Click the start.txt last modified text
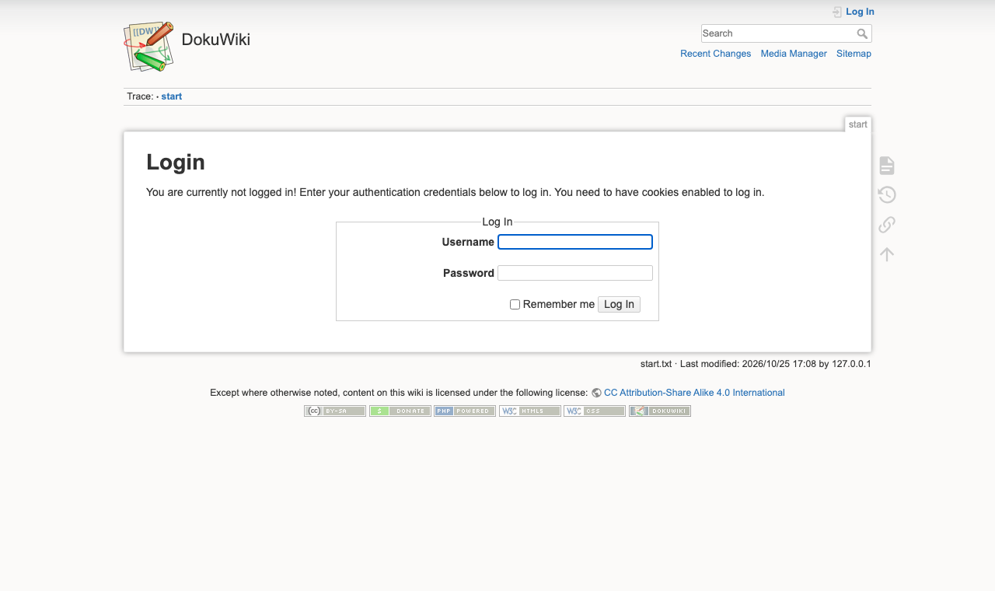The width and height of the screenshot is (995, 591). 756,363
